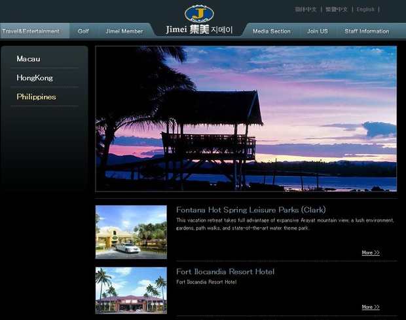Click the Fontana description about Arayat mountain view
This screenshot has width=406, height=320.
coord(285,224)
